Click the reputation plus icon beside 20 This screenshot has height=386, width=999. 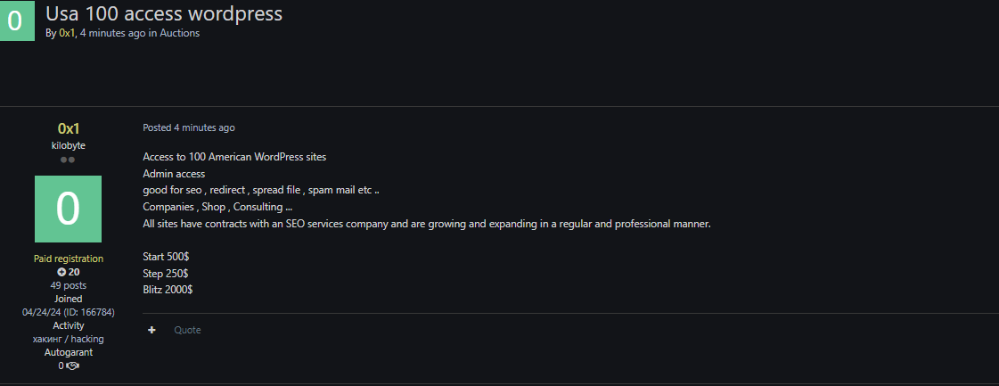(61, 272)
